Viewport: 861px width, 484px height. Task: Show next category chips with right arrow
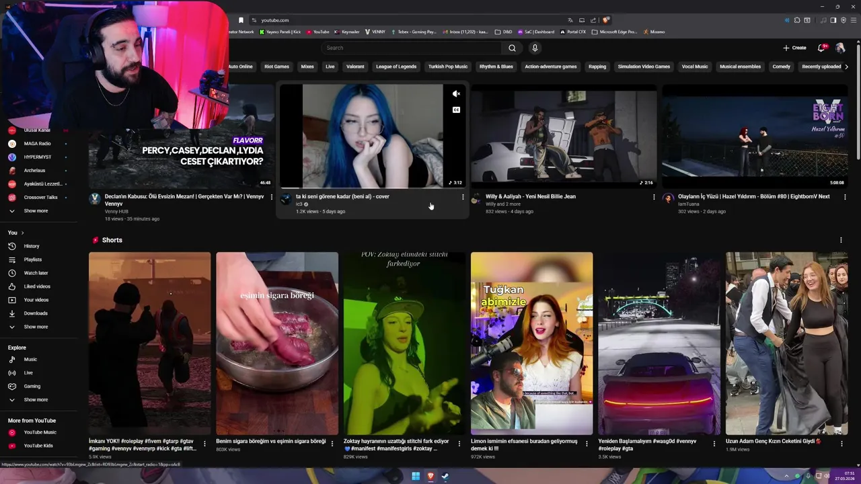click(x=846, y=67)
